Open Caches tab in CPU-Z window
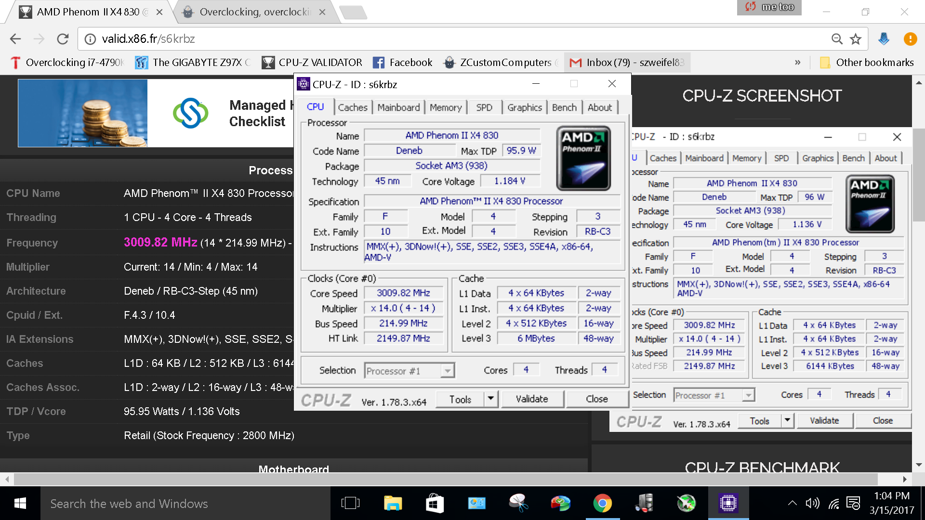 [353, 107]
